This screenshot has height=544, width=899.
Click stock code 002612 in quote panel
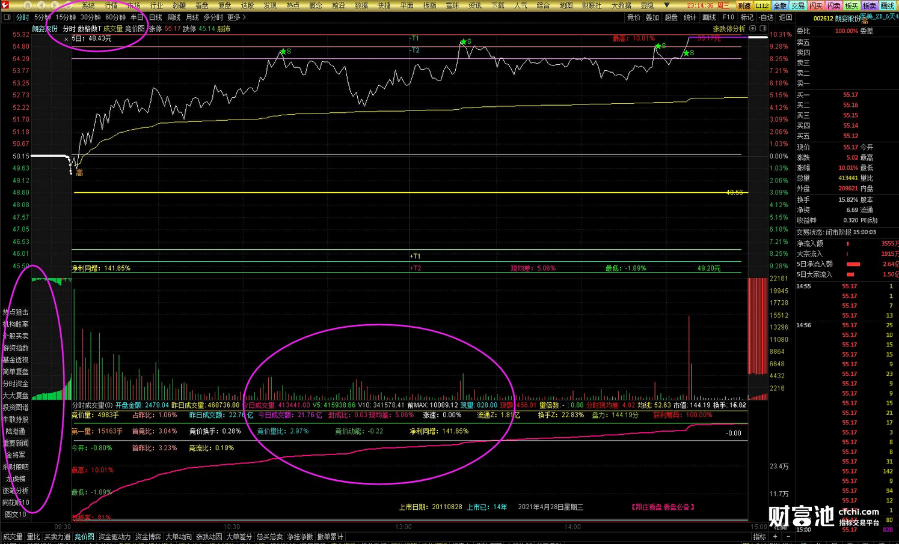pyautogui.click(x=823, y=19)
